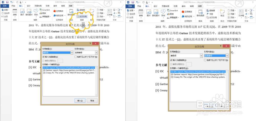Viewport: 256px width, 121px height.
Task: Select [3] Creasy RJ item in left dialog
Action: pos(69,73)
